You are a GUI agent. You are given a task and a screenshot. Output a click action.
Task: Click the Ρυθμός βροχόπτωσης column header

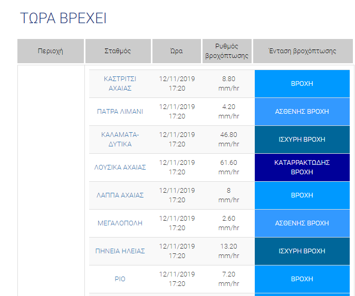click(227, 51)
